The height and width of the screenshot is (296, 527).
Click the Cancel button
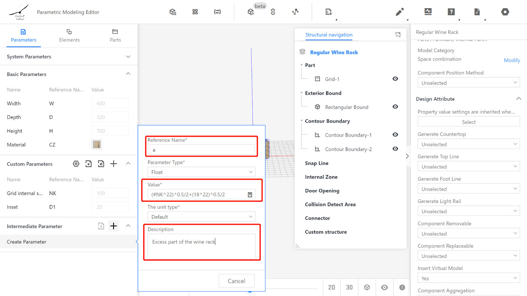click(x=236, y=281)
